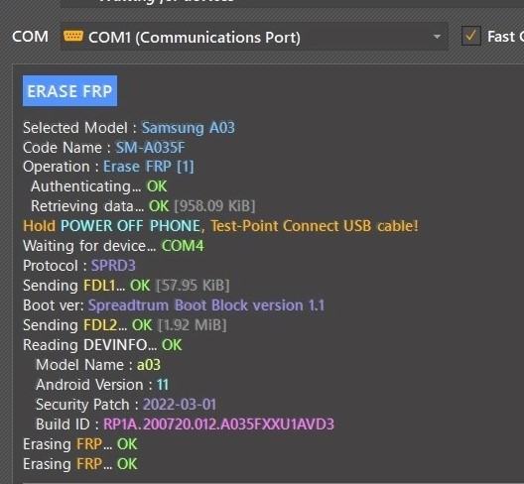Image resolution: width=524 pixels, height=484 pixels.
Task: Click the Retrieving data 958.09 KiB line
Action: click(143, 206)
